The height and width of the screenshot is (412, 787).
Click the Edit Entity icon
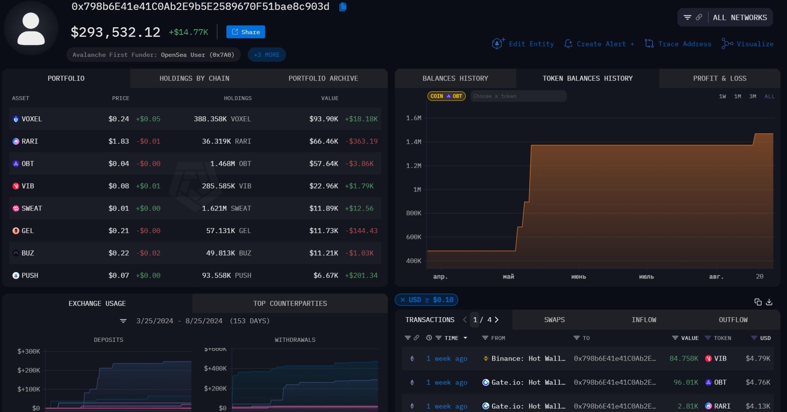(x=498, y=43)
